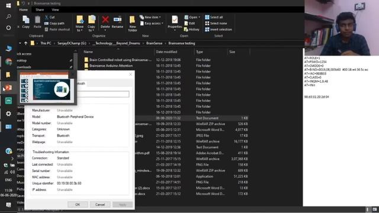Click Invert selection
The width and height of the screenshot is (379, 213).
tap(219, 30)
